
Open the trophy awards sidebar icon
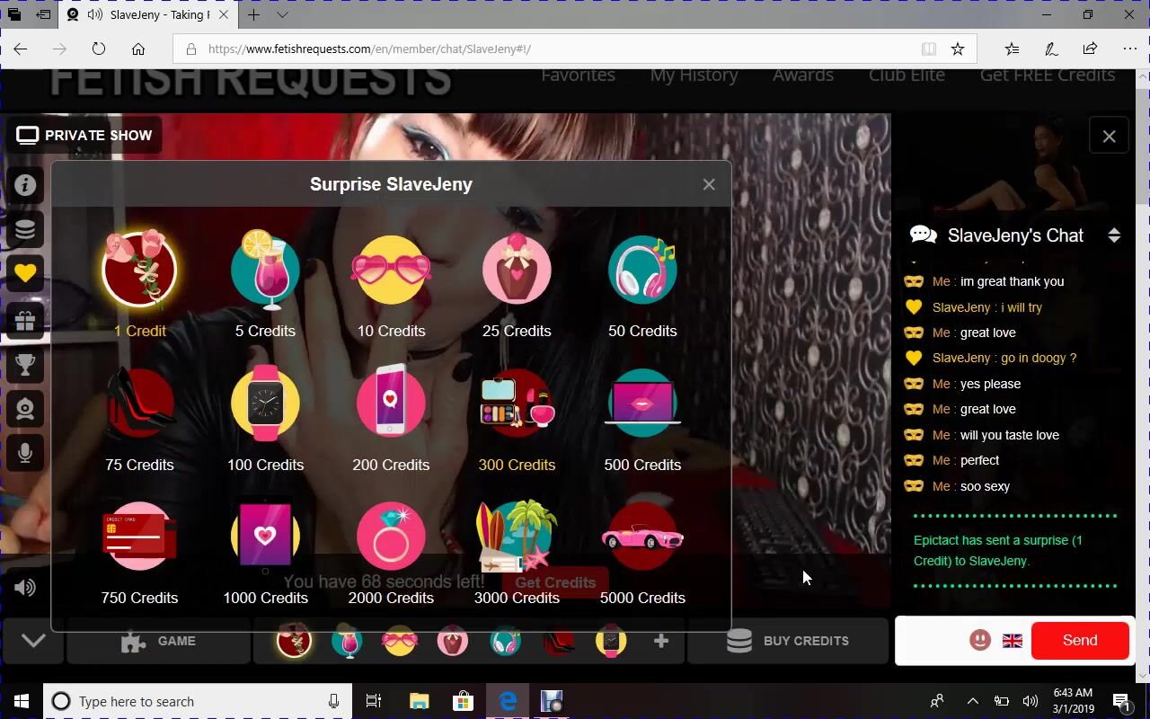(x=25, y=364)
